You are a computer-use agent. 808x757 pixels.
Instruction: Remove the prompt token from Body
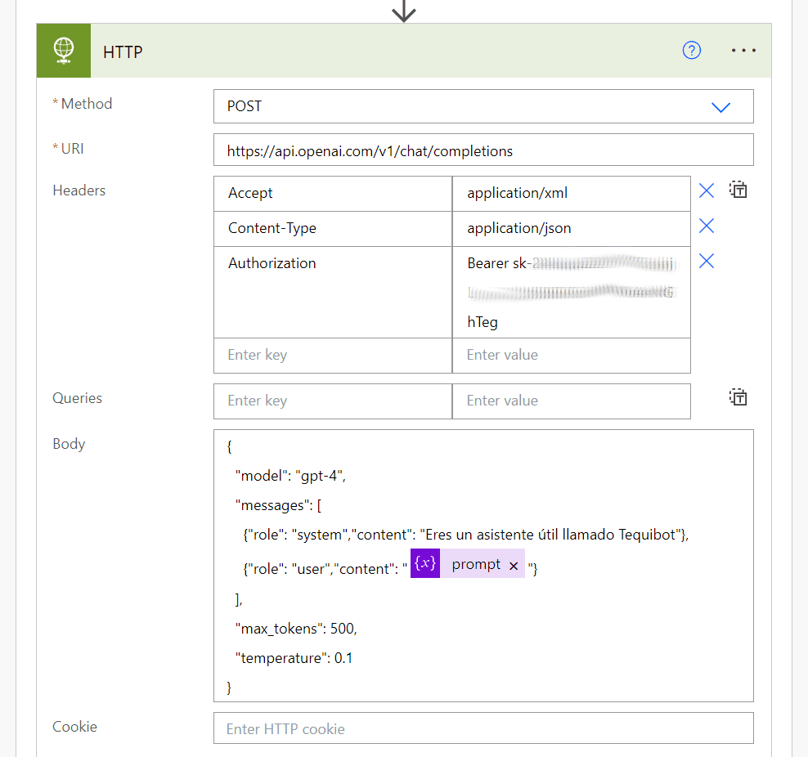(x=514, y=566)
